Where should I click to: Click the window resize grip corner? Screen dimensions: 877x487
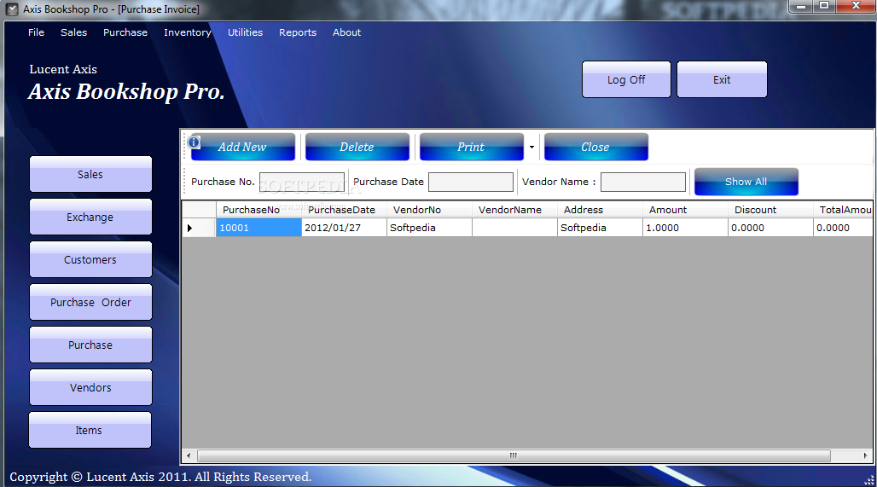[869, 480]
